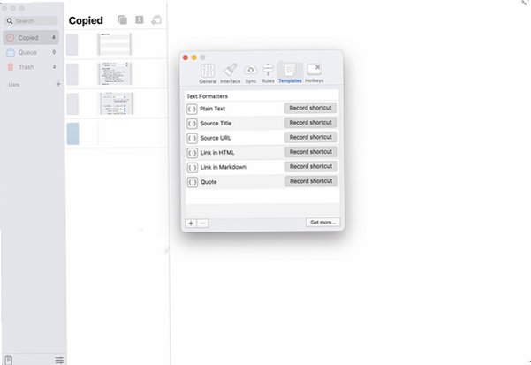531x365 pixels.
Task: Minimize the preferences window
Action: point(194,57)
